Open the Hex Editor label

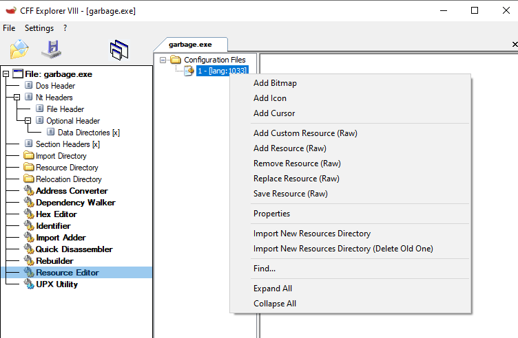[56, 214]
